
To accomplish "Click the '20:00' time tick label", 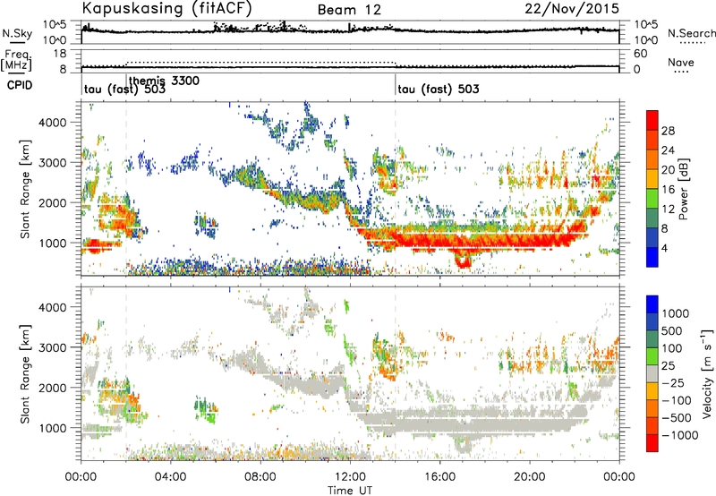I will [x=529, y=477].
